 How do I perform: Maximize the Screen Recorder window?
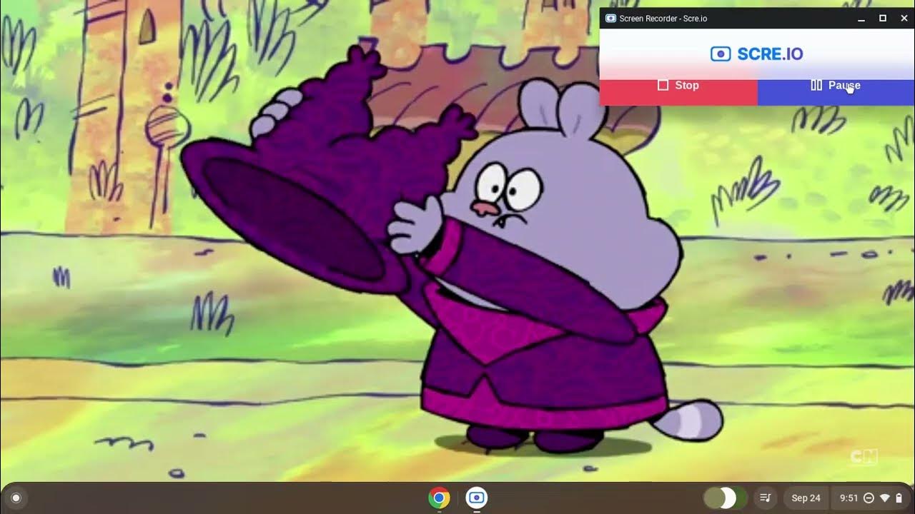(x=883, y=19)
